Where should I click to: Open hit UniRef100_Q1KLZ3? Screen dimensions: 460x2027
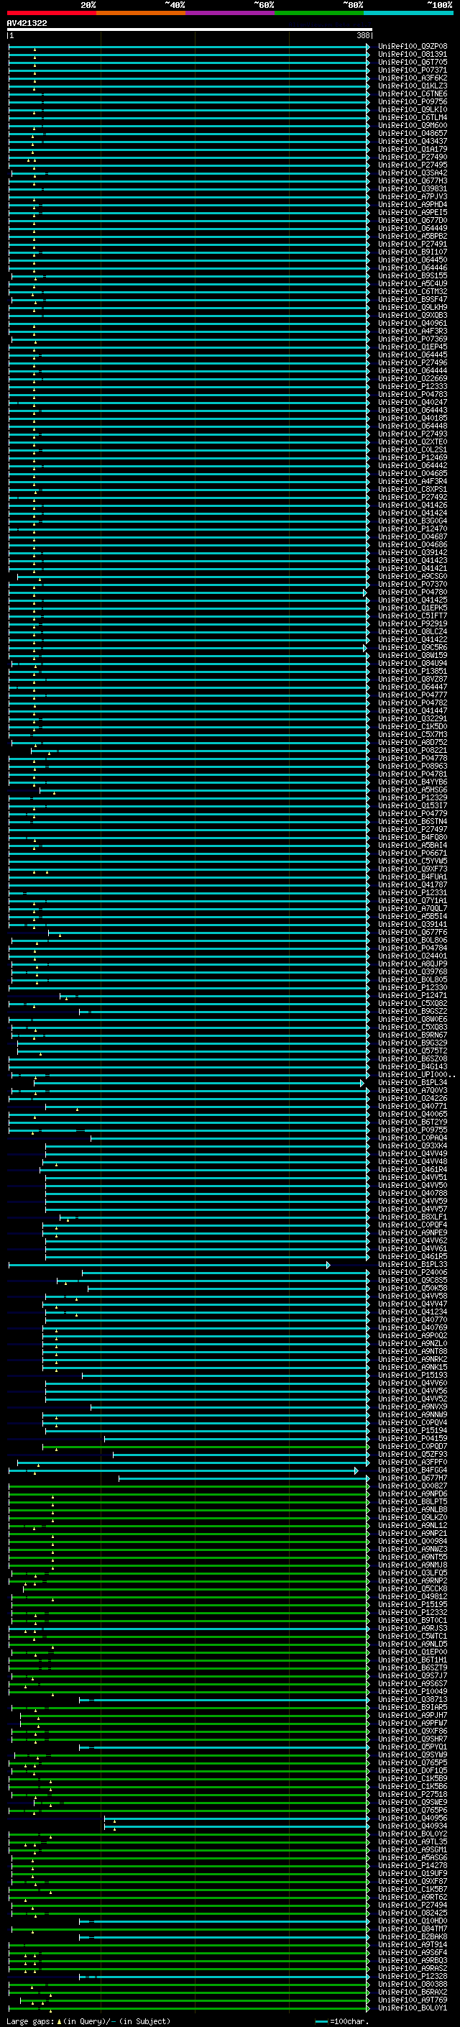(412, 86)
